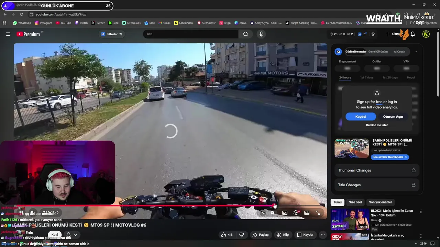Share the video with Paylaş
Viewport: 440px width, 247px height.
tap(260, 235)
